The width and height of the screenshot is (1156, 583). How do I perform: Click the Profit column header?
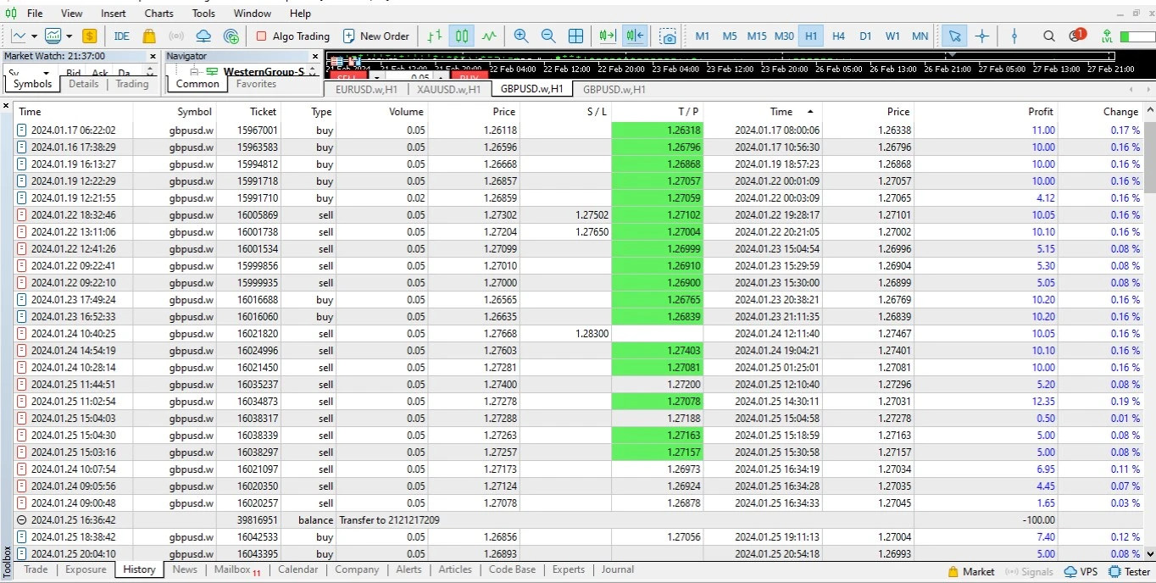pos(986,111)
